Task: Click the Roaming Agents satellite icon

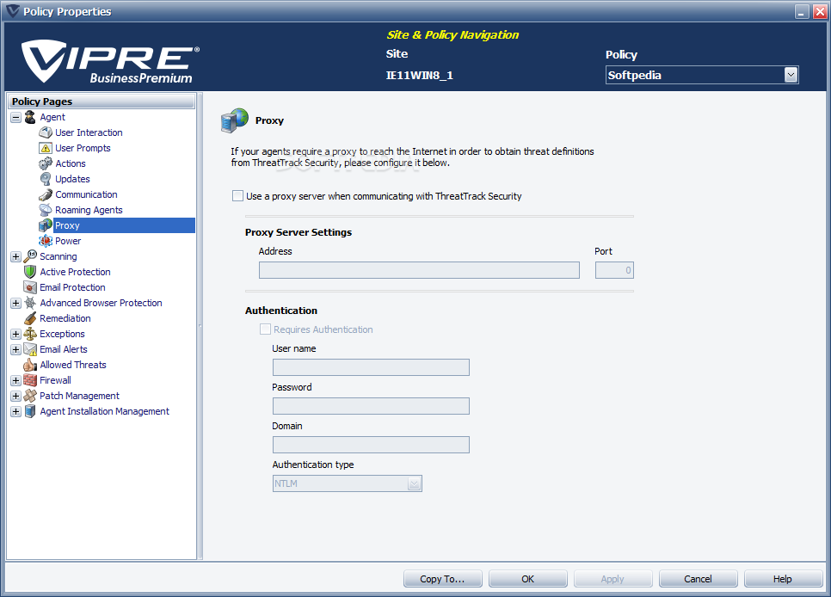Action: click(46, 210)
